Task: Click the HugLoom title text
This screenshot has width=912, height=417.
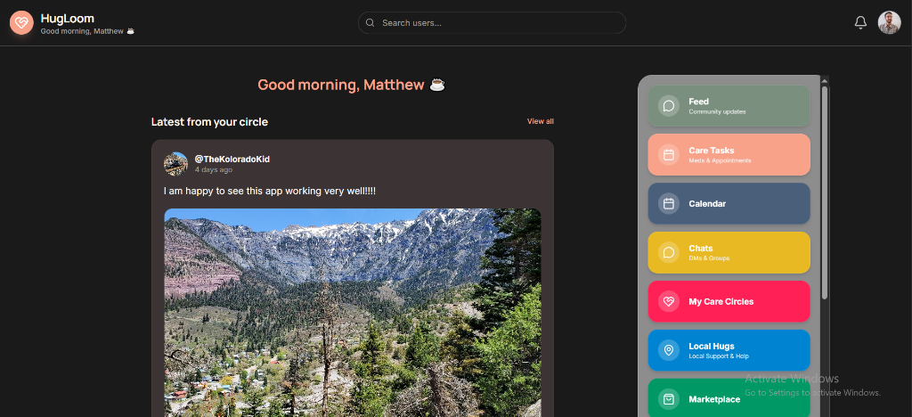Action: 68,18
